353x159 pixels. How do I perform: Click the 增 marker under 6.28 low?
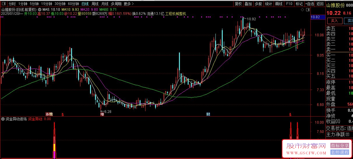click(102, 114)
